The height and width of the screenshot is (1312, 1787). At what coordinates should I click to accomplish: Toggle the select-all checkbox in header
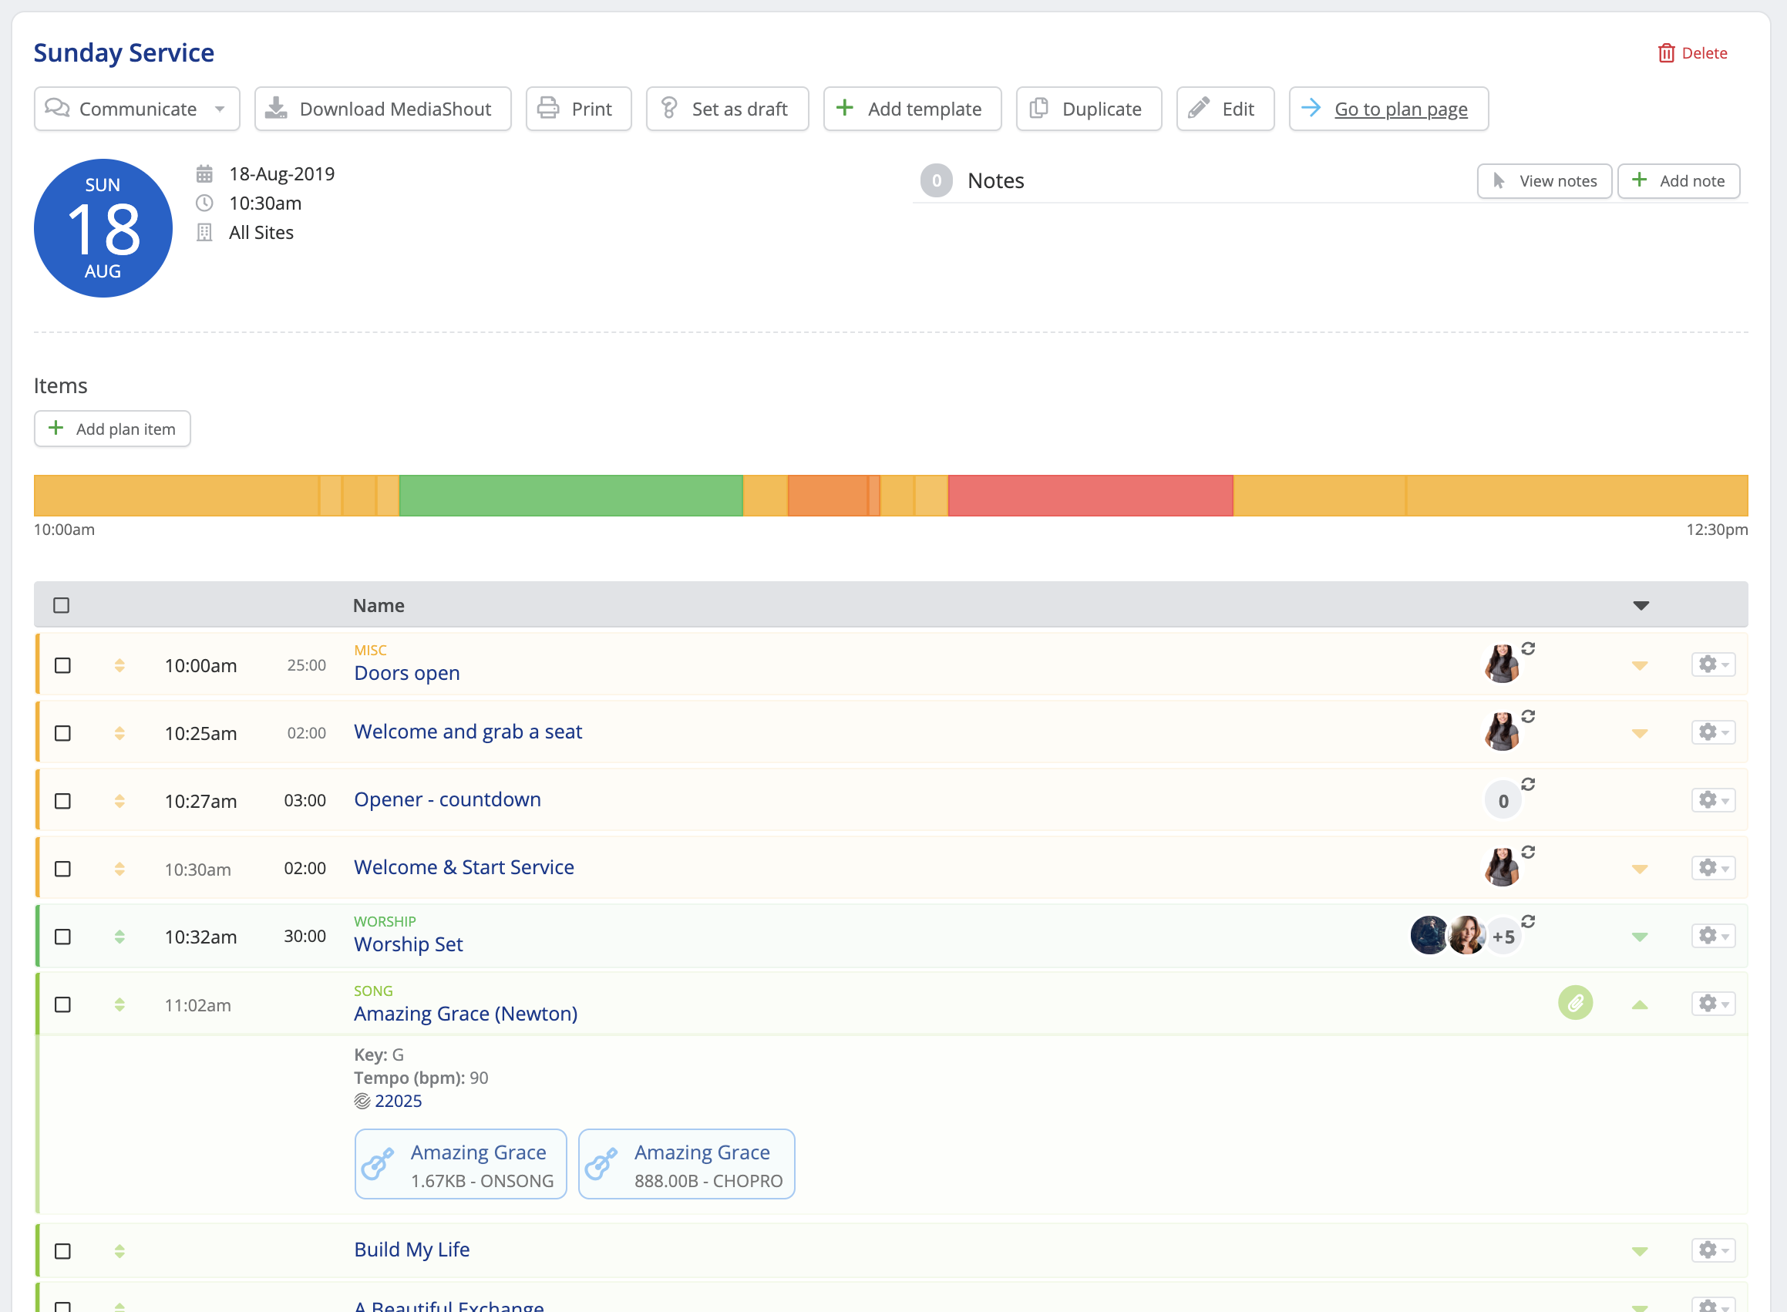click(x=61, y=605)
